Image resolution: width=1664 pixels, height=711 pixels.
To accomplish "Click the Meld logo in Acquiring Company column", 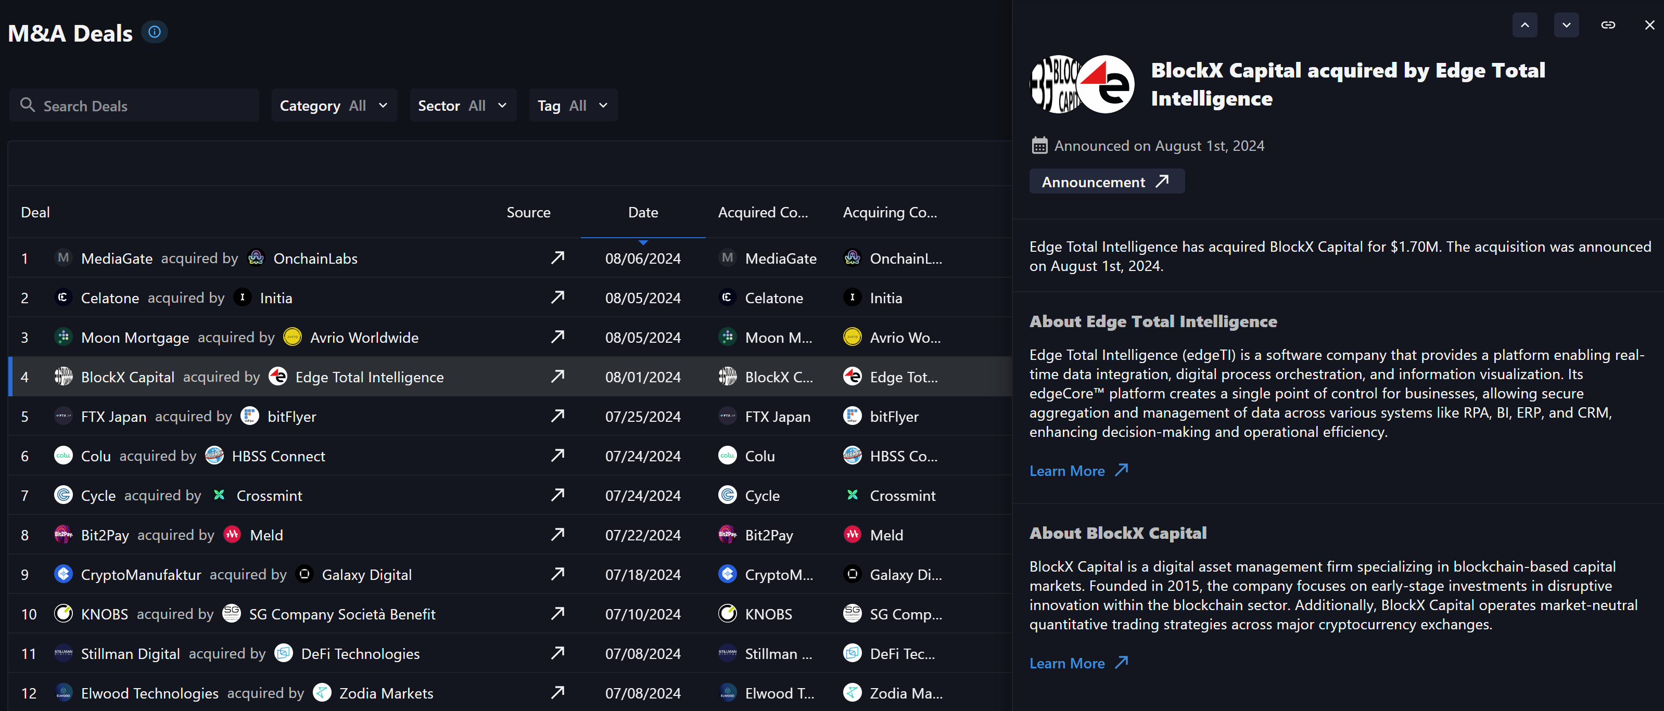I will click(852, 534).
